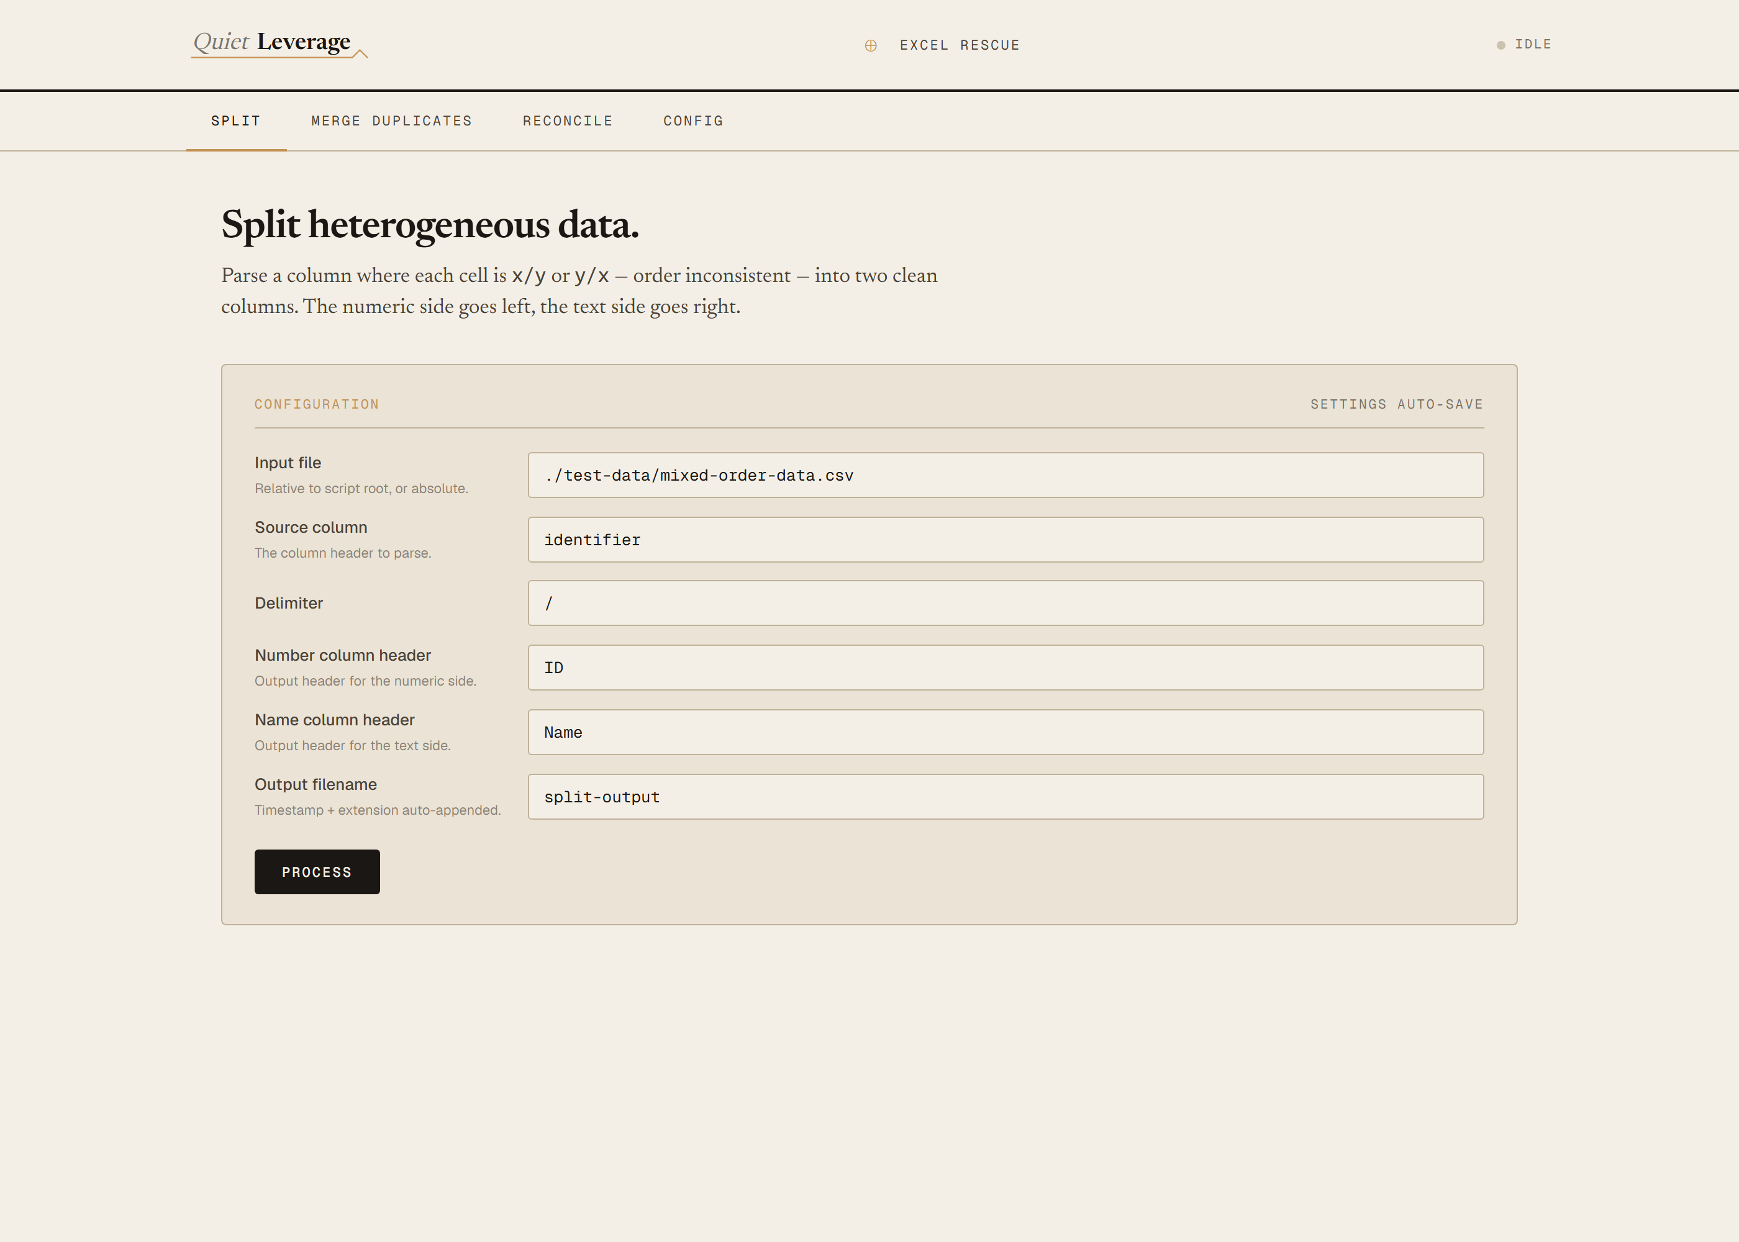Click the Output filename field
This screenshot has height=1242, width=1739.
[1006, 797]
